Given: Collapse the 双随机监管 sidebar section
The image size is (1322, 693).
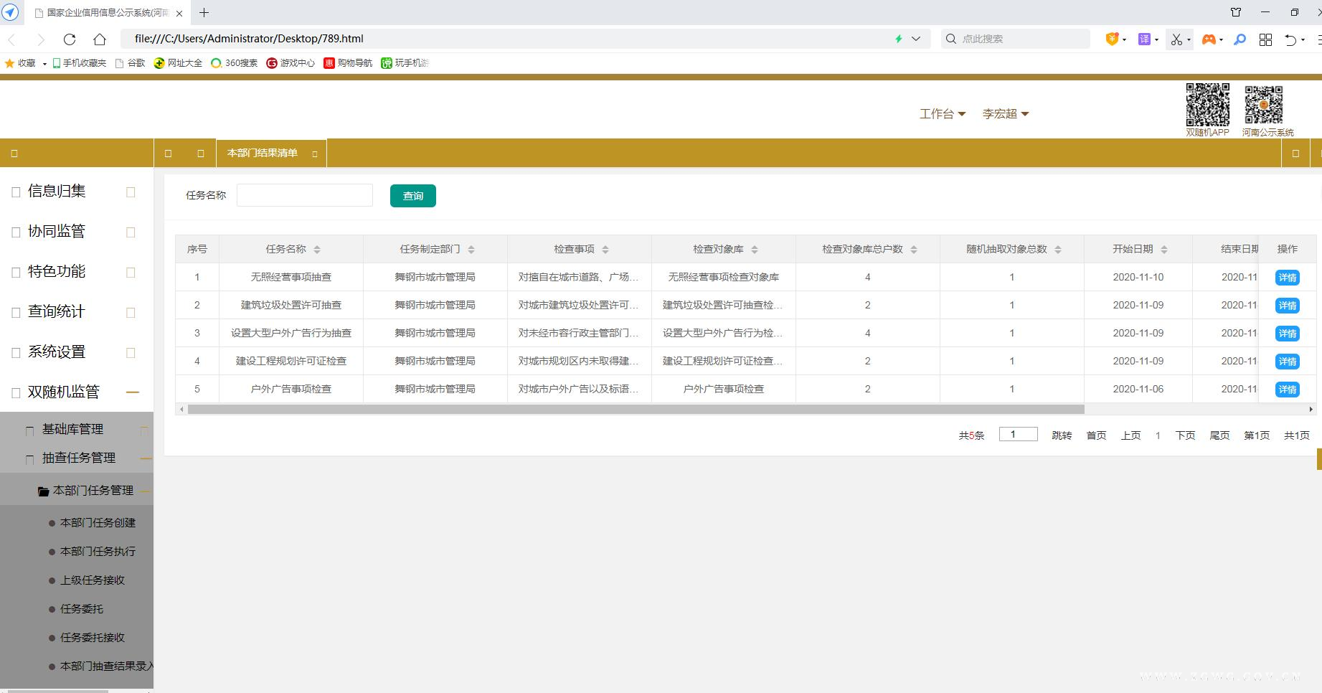Looking at the screenshot, I should pos(132,392).
